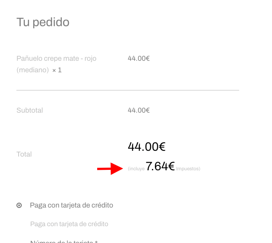Click the gray payment description text below radio
The width and height of the screenshot is (272, 243).
[69, 224]
